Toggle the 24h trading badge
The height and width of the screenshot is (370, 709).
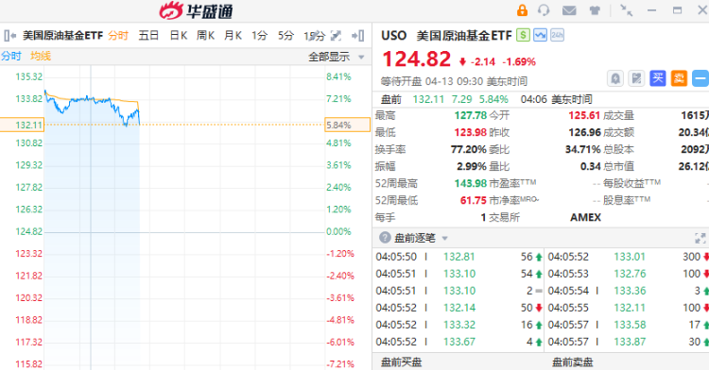click(557, 35)
